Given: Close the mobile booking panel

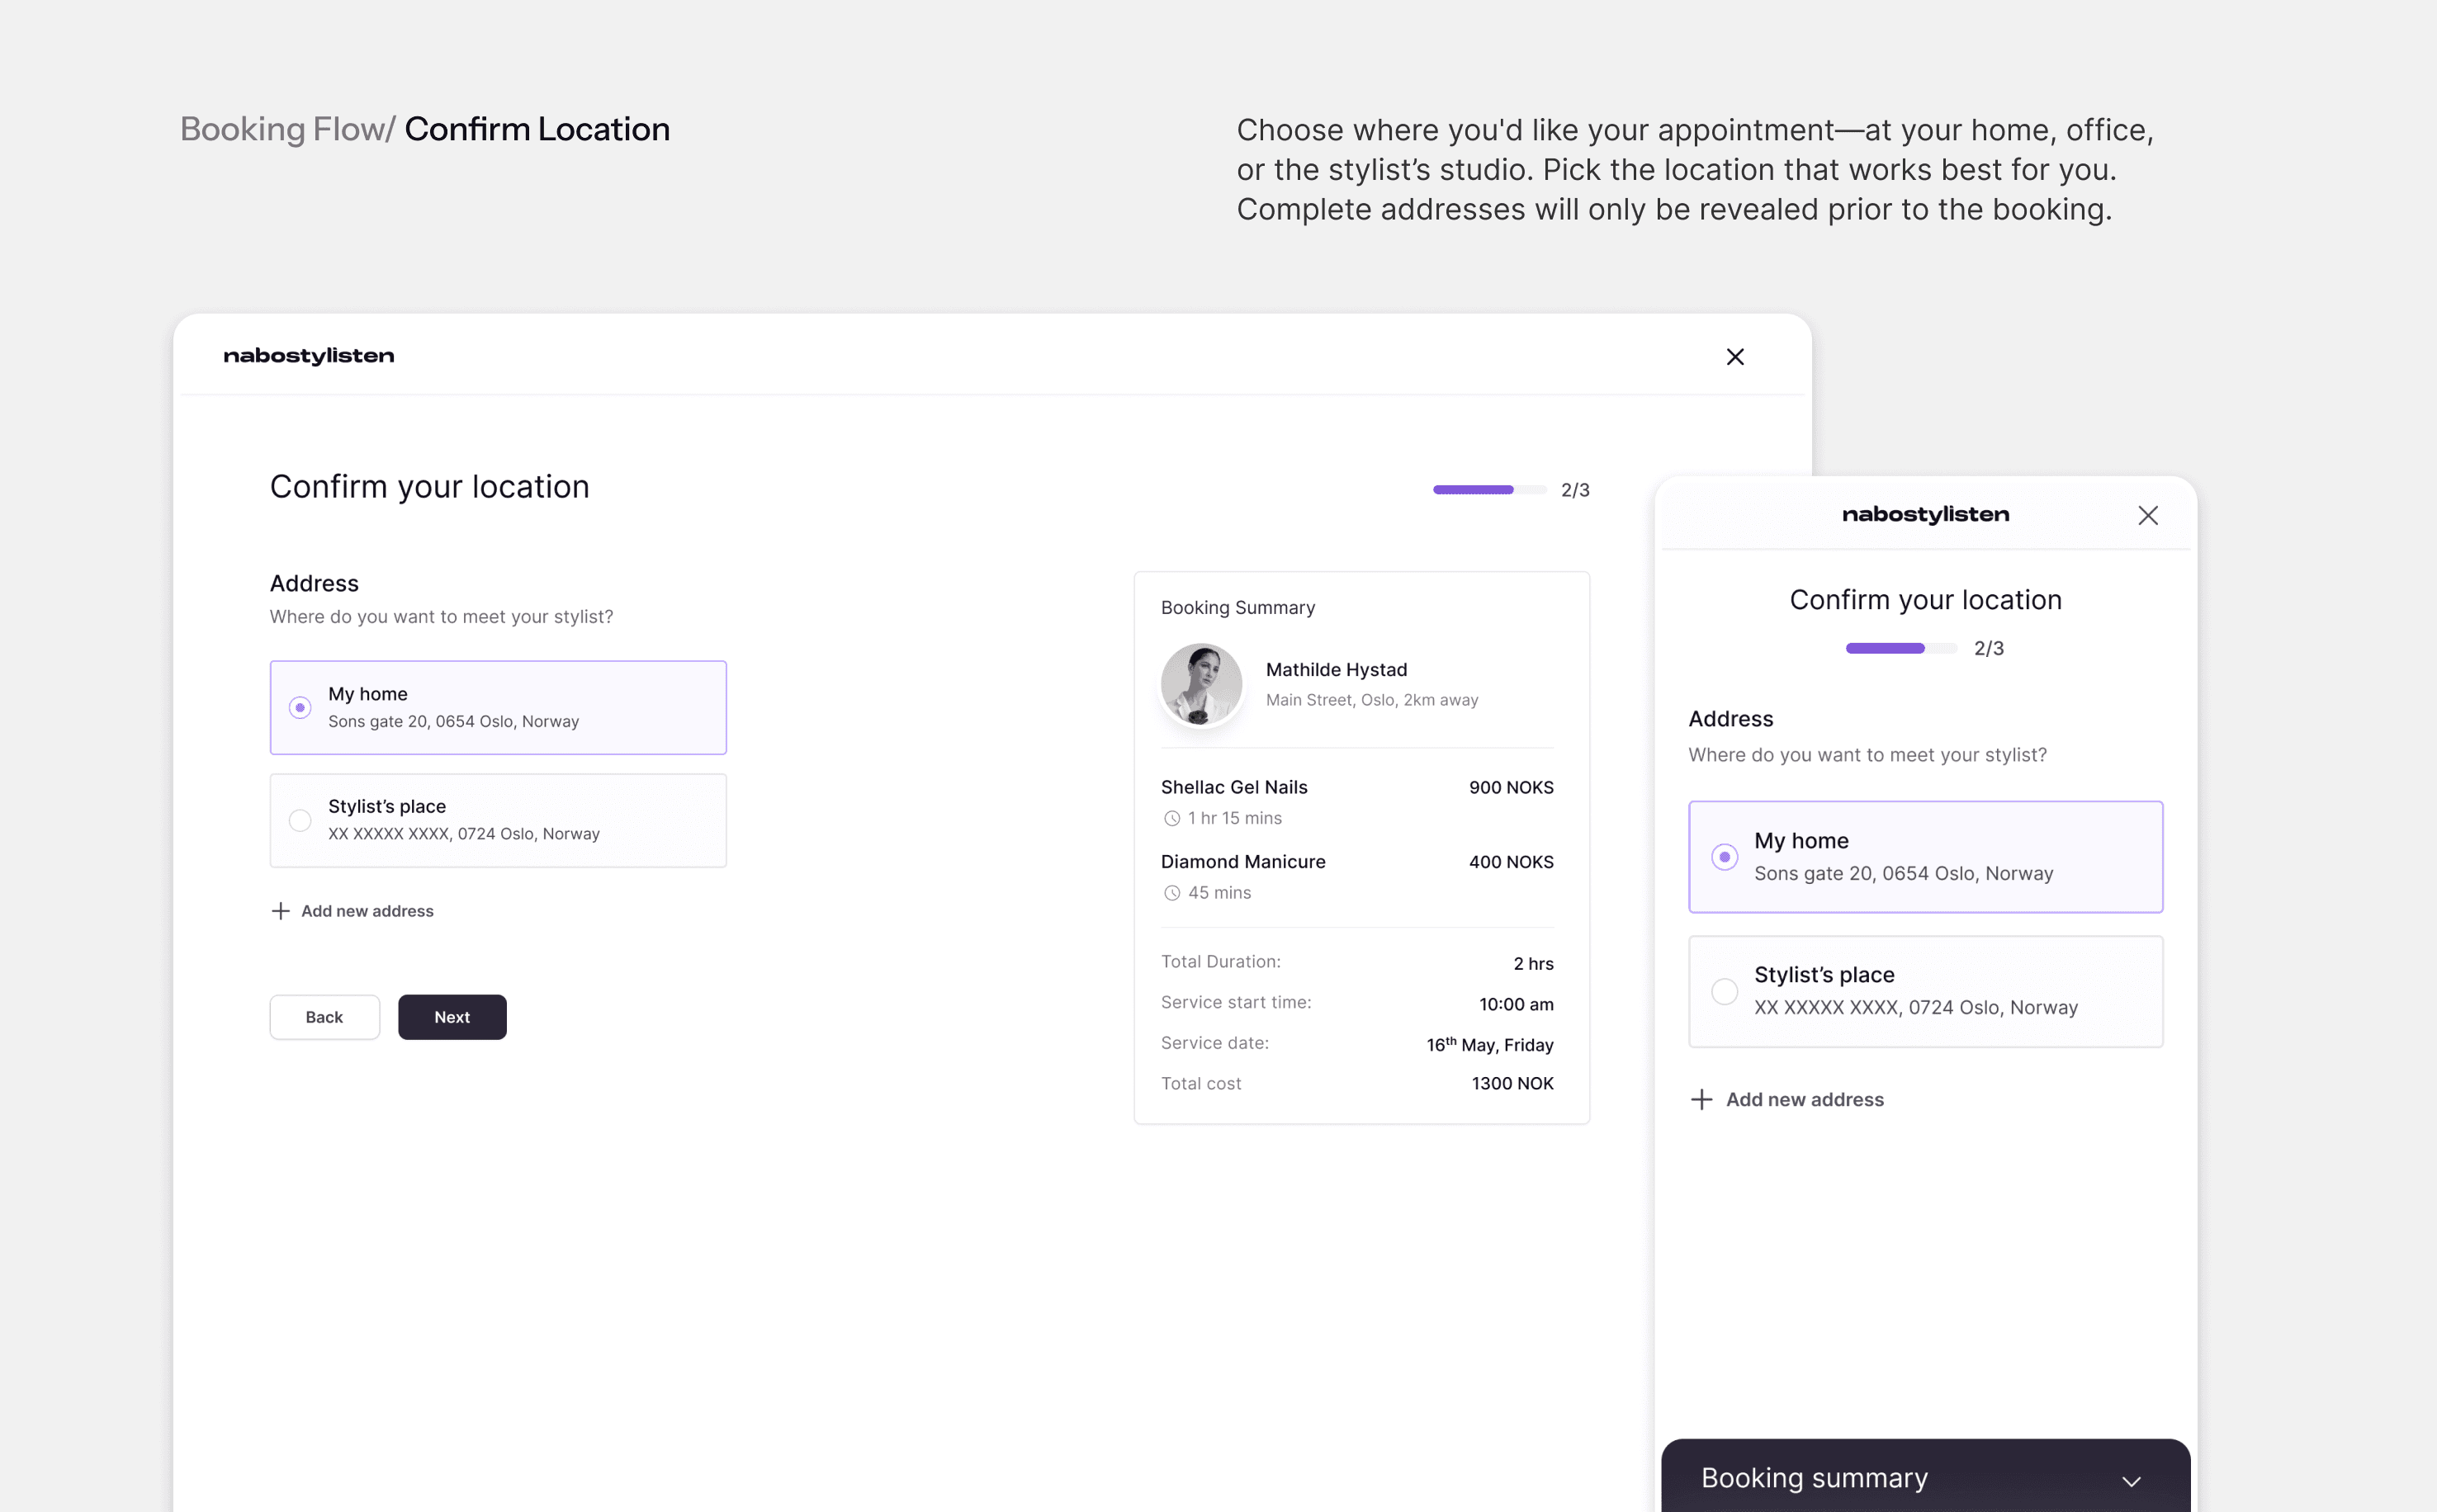Looking at the screenshot, I should click(x=2148, y=515).
